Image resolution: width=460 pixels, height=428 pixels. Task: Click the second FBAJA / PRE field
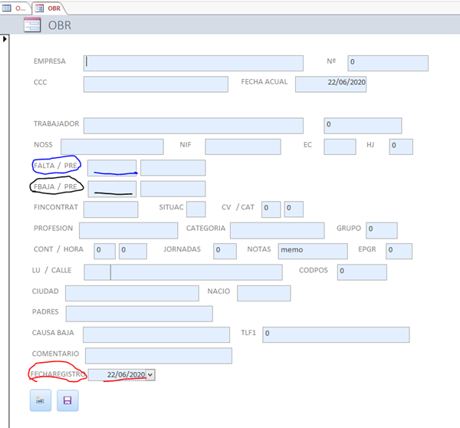(172, 189)
